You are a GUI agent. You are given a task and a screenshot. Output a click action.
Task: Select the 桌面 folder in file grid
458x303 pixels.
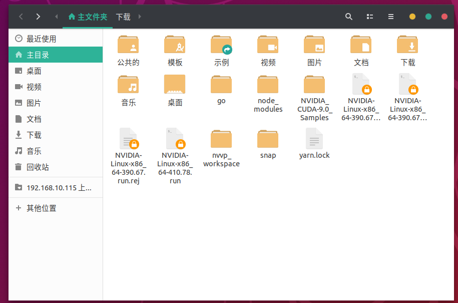[175, 85]
